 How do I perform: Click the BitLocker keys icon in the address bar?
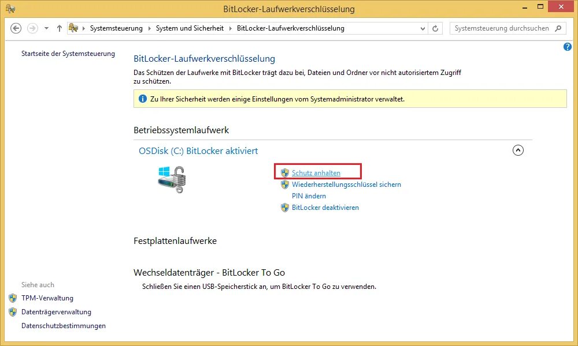tap(73, 28)
